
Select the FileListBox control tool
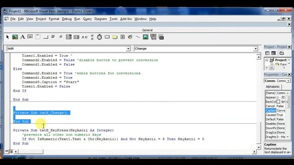coord(123,37)
